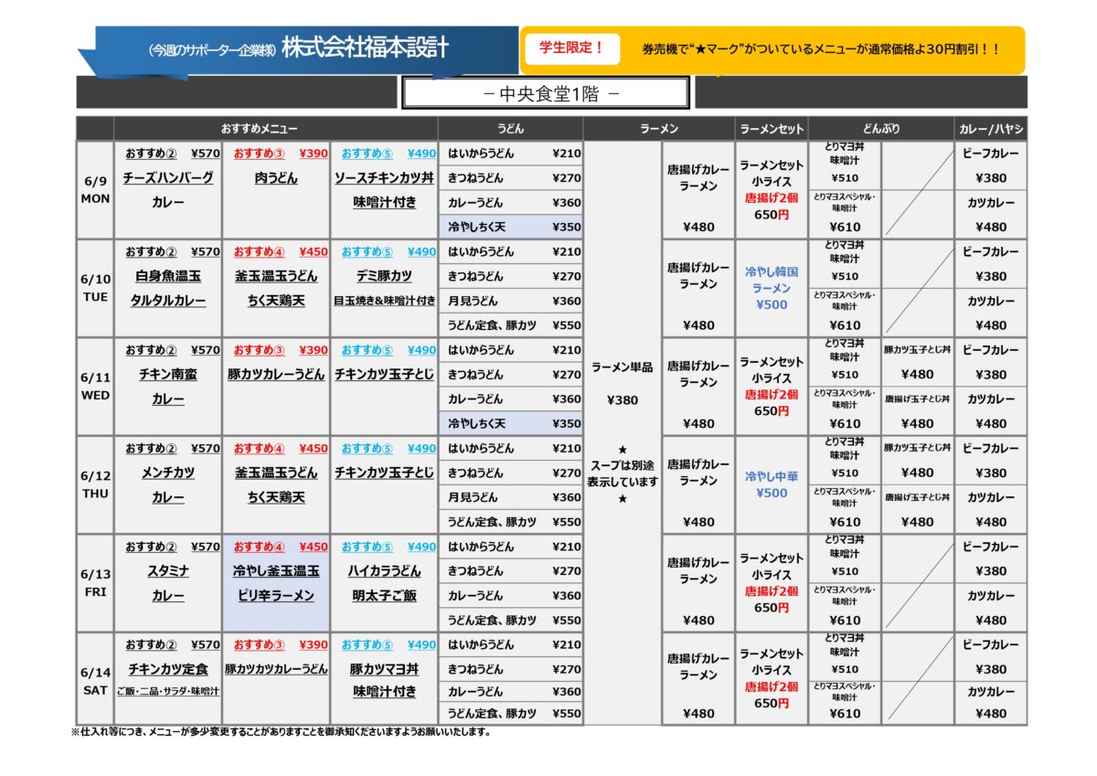This screenshot has width=1097, height=776.
Task: Click うどん定食、豚カツ in Saturday's udon list
Action: tap(492, 713)
